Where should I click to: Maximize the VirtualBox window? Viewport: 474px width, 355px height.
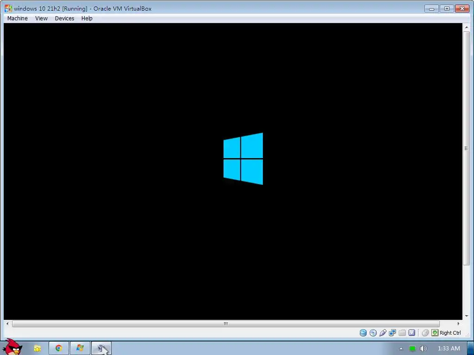447,9
